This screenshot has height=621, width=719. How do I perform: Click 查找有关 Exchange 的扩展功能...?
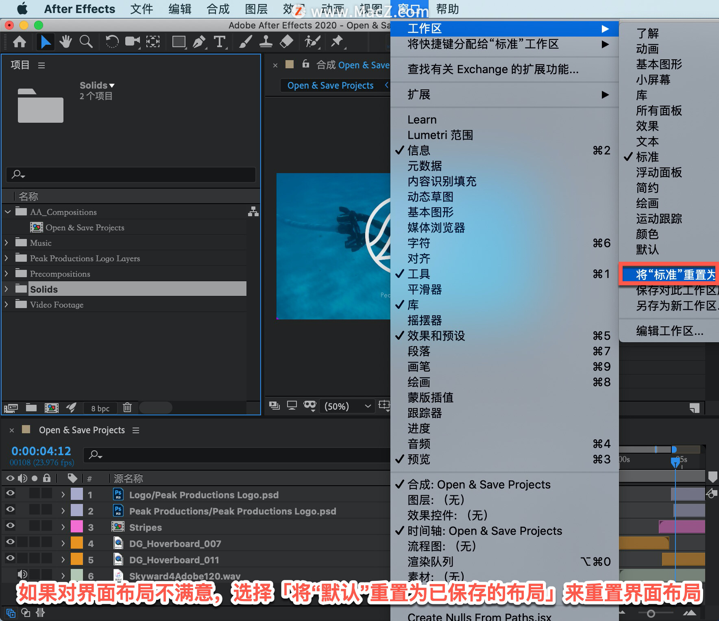pos(505,69)
